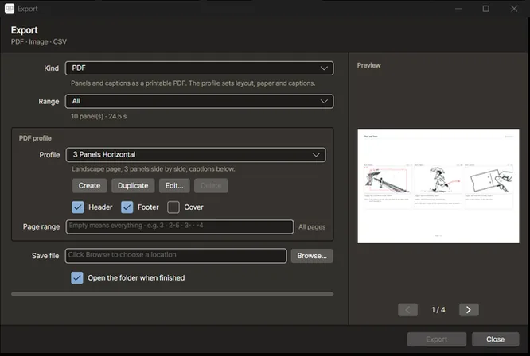Uncheck the Footer checkbox
Viewport: 530px width, 356px height.
127,207
